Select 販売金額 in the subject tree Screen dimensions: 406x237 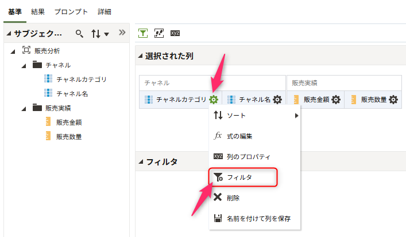[69, 122]
